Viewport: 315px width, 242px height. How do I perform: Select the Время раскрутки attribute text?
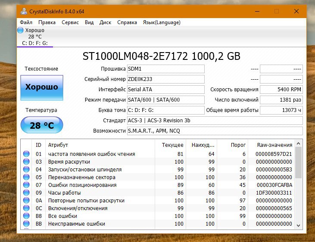pos(69,161)
